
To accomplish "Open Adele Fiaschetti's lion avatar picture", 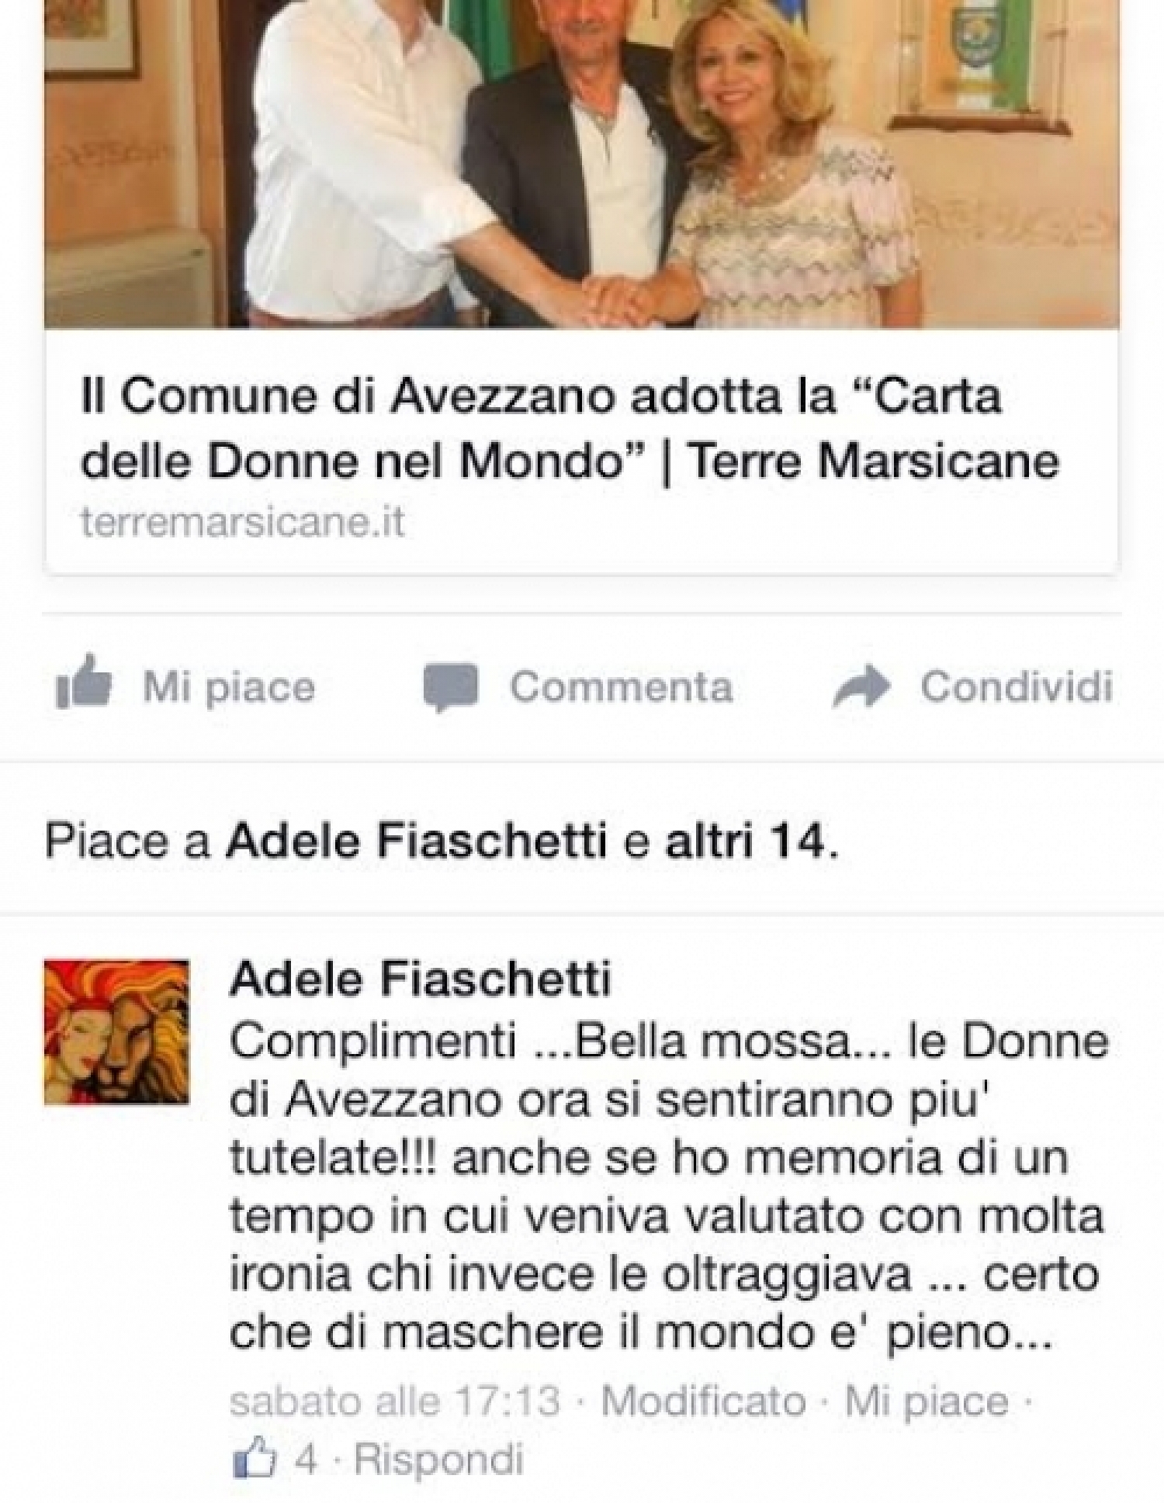I will (x=116, y=1031).
